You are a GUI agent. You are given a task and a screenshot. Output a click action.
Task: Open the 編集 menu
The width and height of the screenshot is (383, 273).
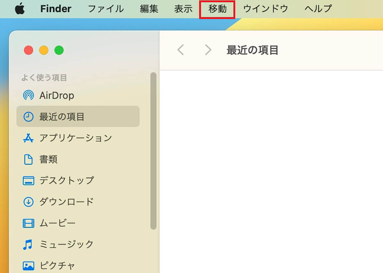point(149,9)
